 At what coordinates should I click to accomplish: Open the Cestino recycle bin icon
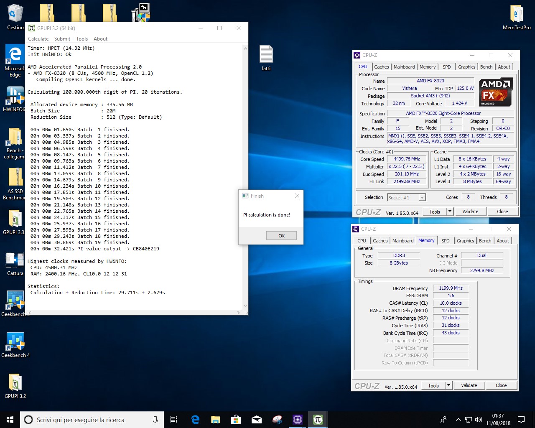tap(15, 17)
